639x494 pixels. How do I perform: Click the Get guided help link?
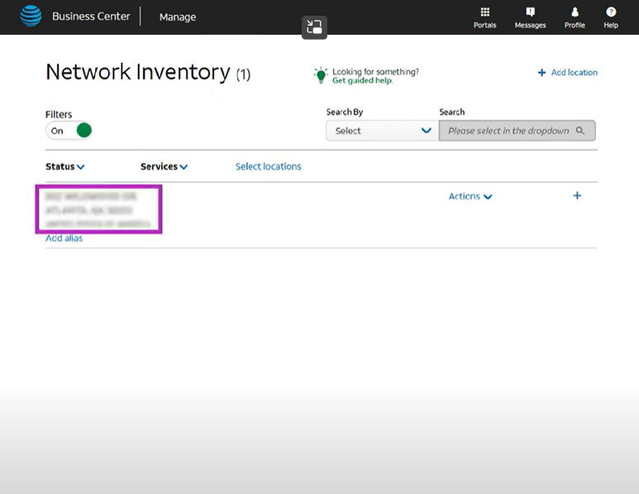362,80
